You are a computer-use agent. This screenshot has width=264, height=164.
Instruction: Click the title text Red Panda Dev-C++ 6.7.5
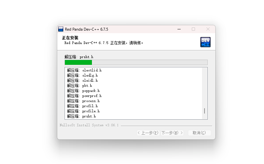[x=87, y=29]
